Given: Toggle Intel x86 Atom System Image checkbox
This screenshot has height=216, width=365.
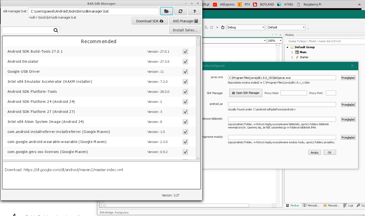Looking at the screenshot, I should [x=185, y=122].
